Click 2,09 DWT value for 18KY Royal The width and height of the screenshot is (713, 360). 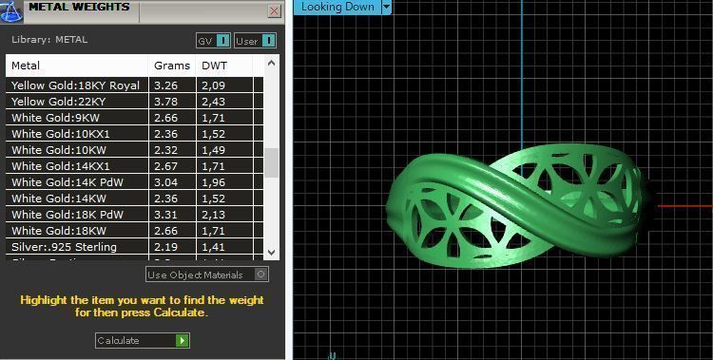[214, 85]
